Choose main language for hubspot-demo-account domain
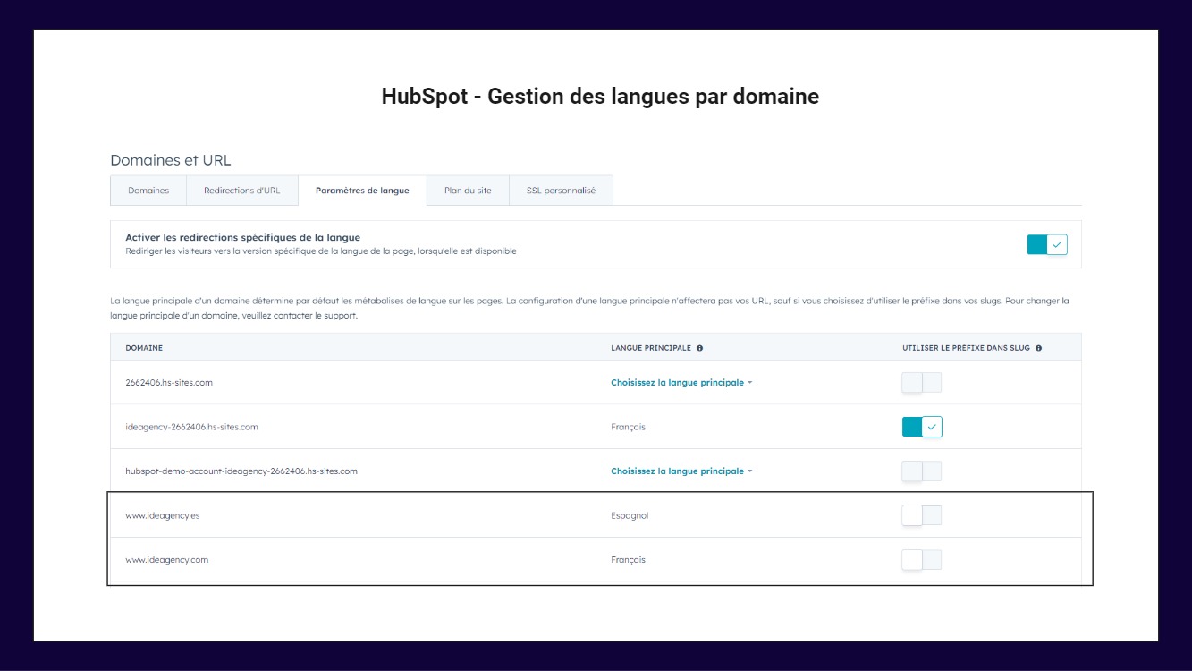Image resolution: width=1192 pixels, height=671 pixels. click(681, 471)
